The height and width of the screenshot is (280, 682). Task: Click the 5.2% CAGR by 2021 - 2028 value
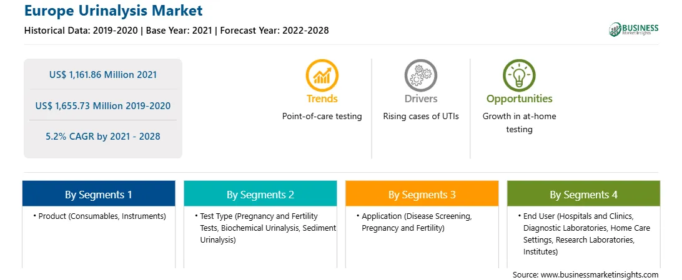point(103,137)
